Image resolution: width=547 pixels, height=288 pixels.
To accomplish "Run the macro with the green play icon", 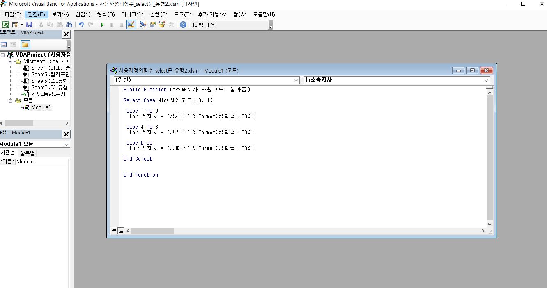I will click(x=102, y=25).
